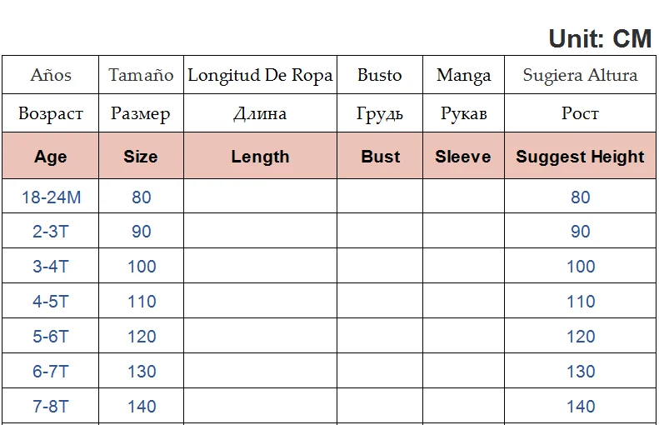
Task: Click the Busto header cell
Action: coord(380,75)
